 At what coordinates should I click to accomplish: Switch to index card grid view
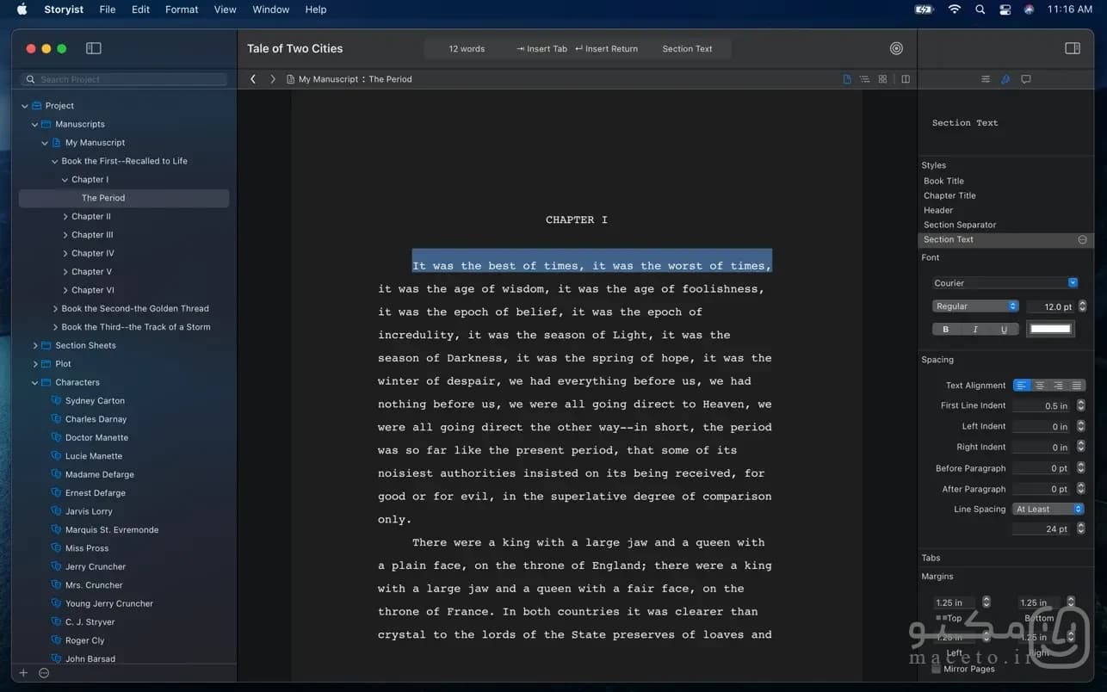click(x=882, y=79)
